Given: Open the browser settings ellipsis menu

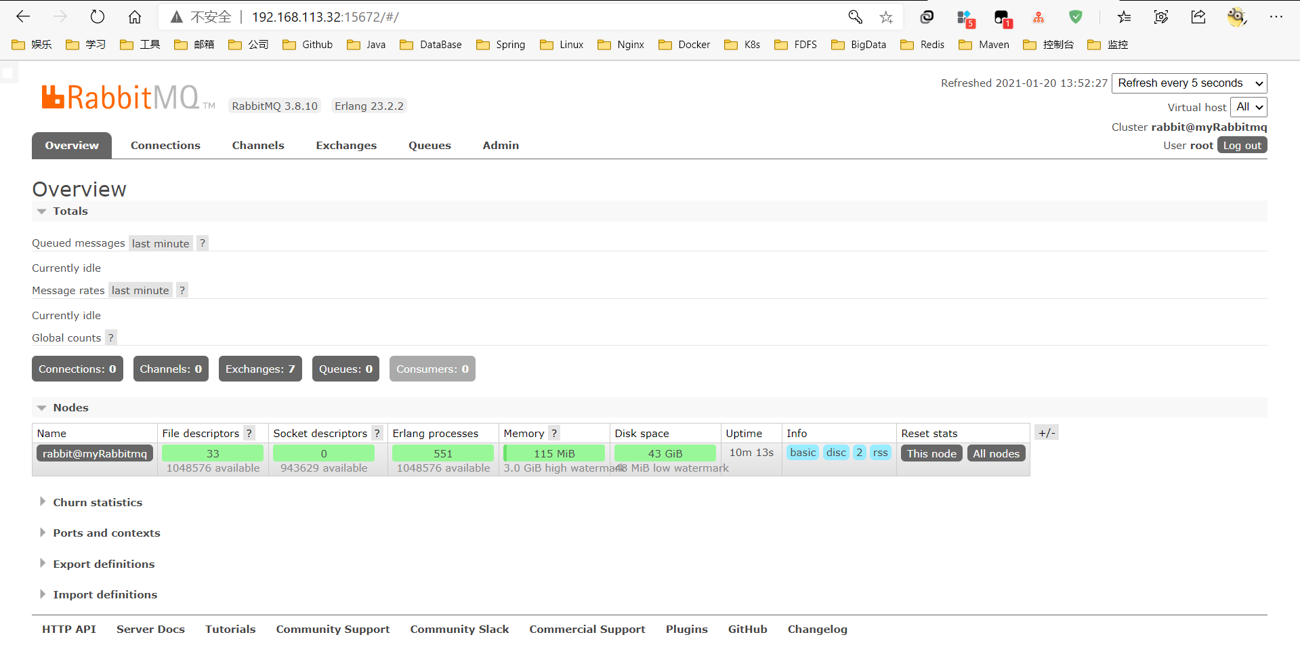Looking at the screenshot, I should pyautogui.click(x=1276, y=17).
